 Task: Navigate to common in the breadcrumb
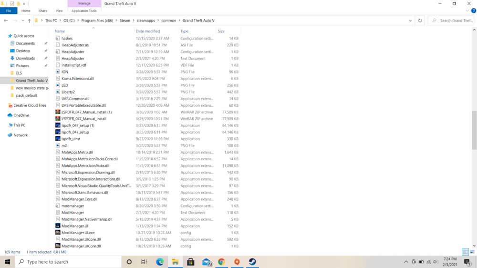pos(168,21)
